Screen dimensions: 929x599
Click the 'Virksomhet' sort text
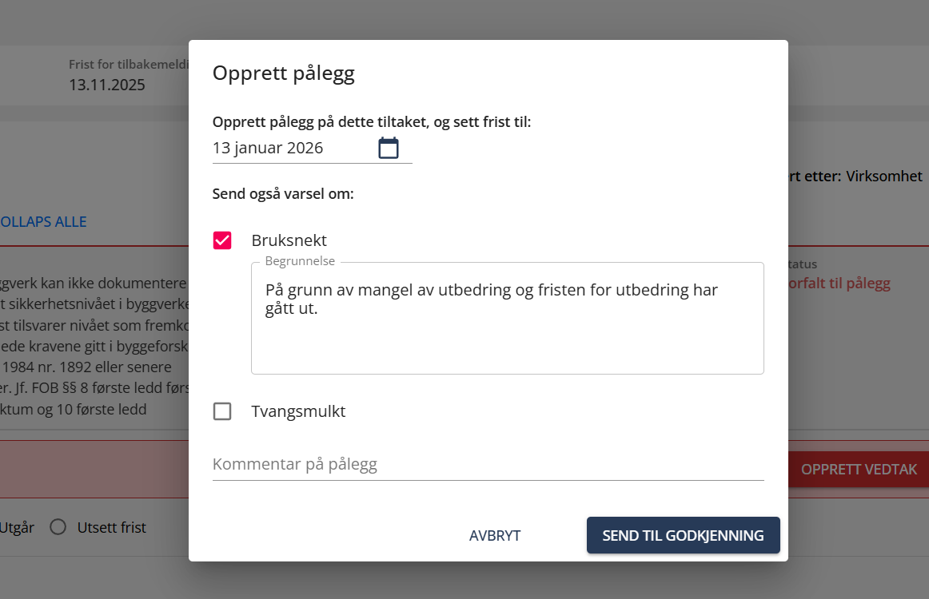[884, 177]
